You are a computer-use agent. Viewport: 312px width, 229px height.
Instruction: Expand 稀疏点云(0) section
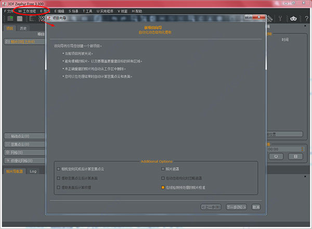pyautogui.click(x=24, y=136)
